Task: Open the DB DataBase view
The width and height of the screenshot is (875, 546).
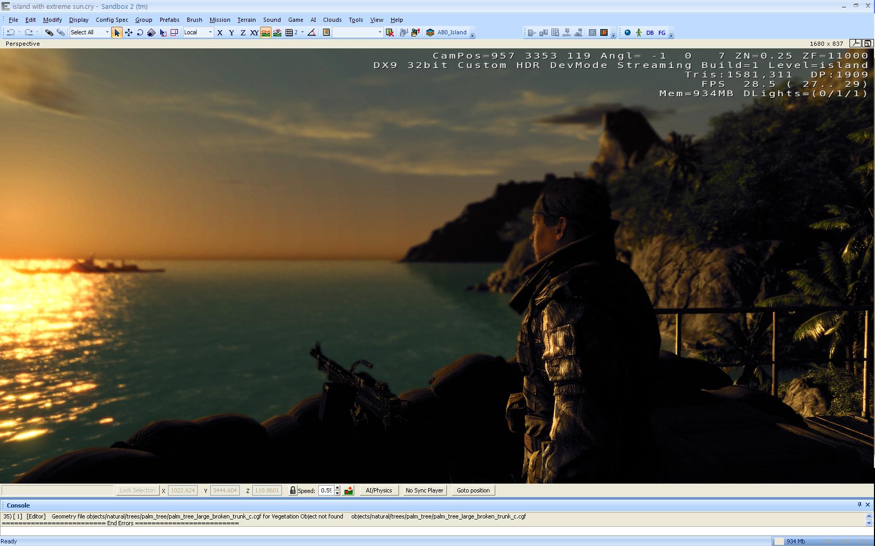Action: click(650, 32)
